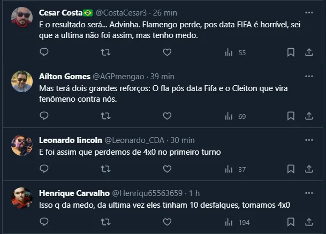Like Cesar Costa's tweet
This screenshot has width=326, height=234.
[x=167, y=52]
